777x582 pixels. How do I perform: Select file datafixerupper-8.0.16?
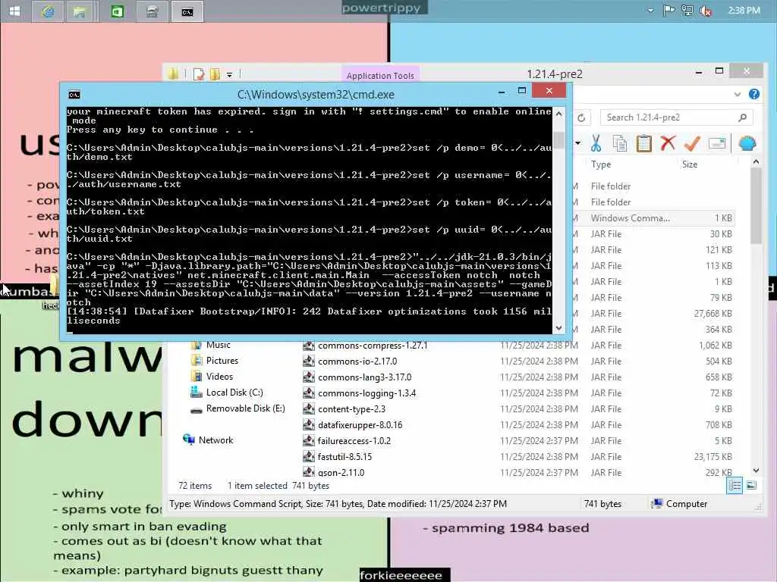coord(360,424)
